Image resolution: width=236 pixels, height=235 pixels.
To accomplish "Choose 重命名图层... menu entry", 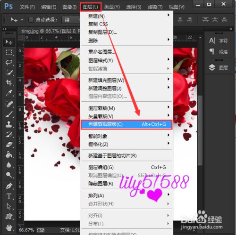I will (x=126, y=52).
